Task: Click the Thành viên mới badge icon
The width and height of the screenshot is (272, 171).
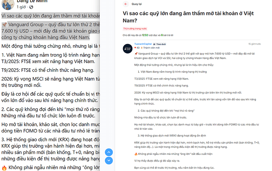Action: pyautogui.click(x=142, y=48)
